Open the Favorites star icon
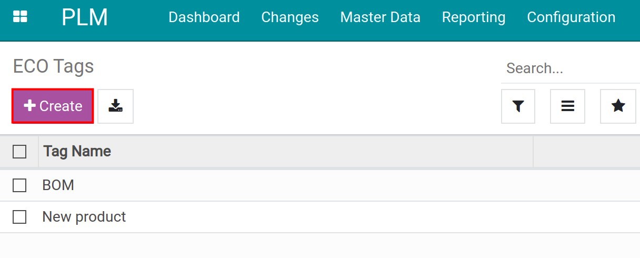The image size is (640, 258). 618,106
